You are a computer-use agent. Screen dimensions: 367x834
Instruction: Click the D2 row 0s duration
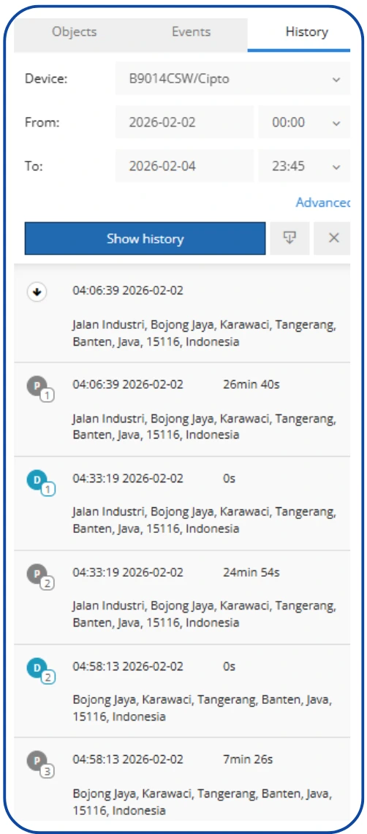tap(230, 667)
